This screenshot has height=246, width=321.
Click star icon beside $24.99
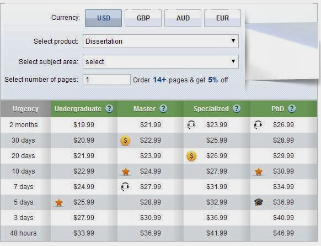[126, 171]
